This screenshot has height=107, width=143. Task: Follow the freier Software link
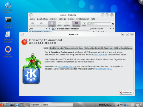click(100, 55)
